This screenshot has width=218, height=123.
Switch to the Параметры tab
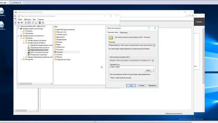pyautogui.click(x=124, y=32)
